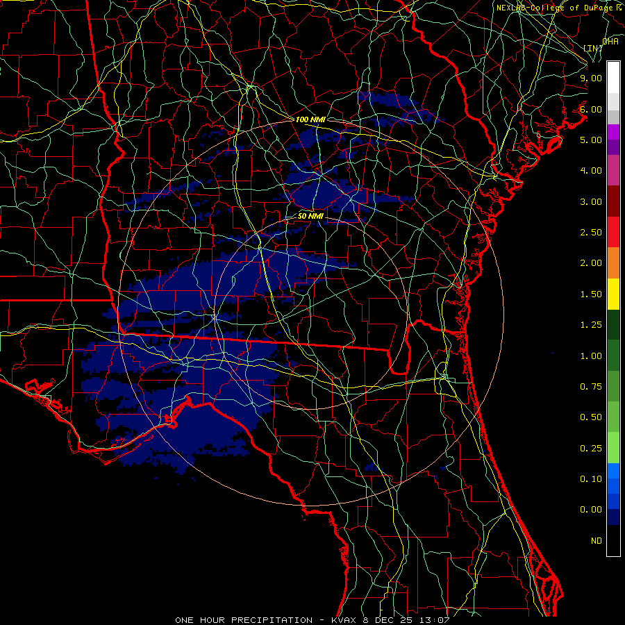
Task: Select the 2.50 legend value
Action: pos(591,233)
